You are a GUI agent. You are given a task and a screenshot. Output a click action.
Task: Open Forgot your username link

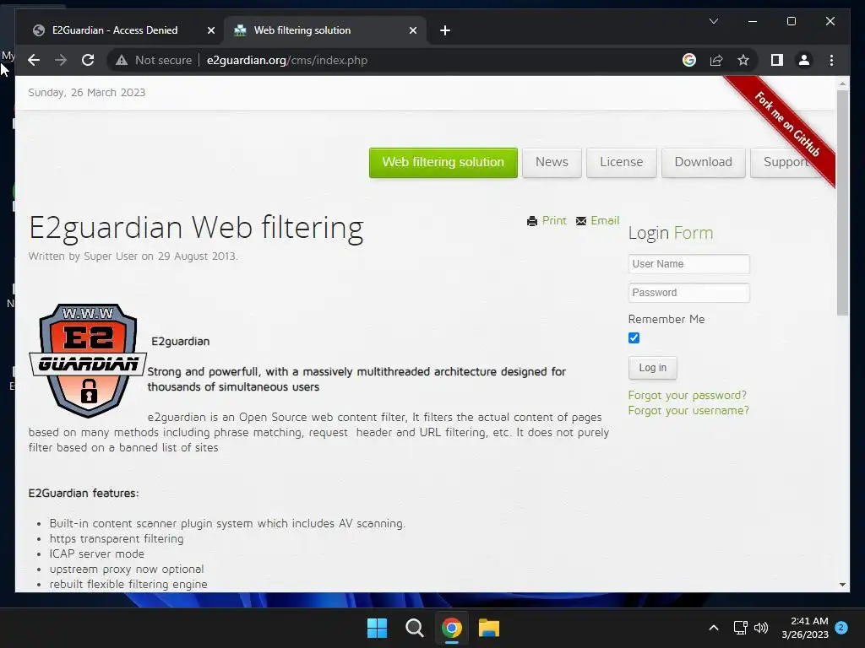coord(688,411)
